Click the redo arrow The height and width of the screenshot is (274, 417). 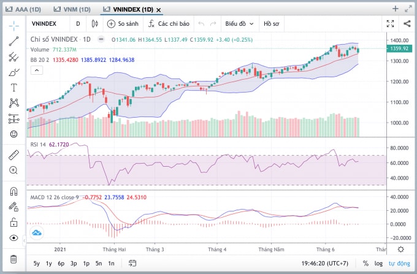point(213,24)
